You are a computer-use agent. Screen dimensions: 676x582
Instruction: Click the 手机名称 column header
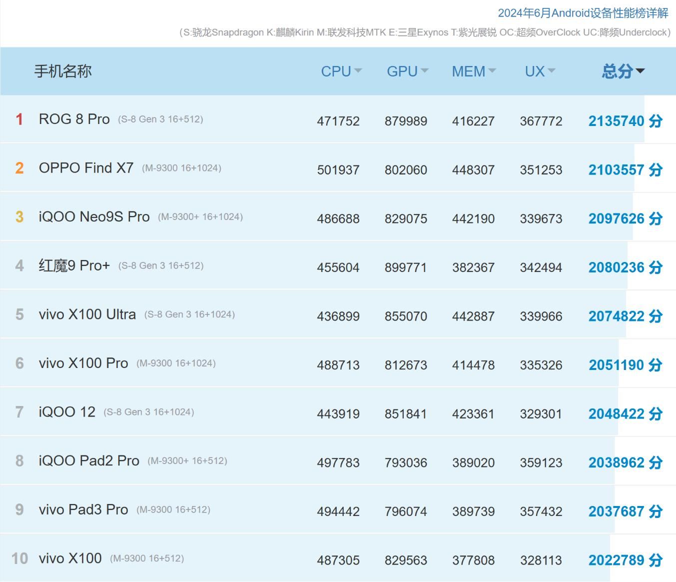point(63,71)
